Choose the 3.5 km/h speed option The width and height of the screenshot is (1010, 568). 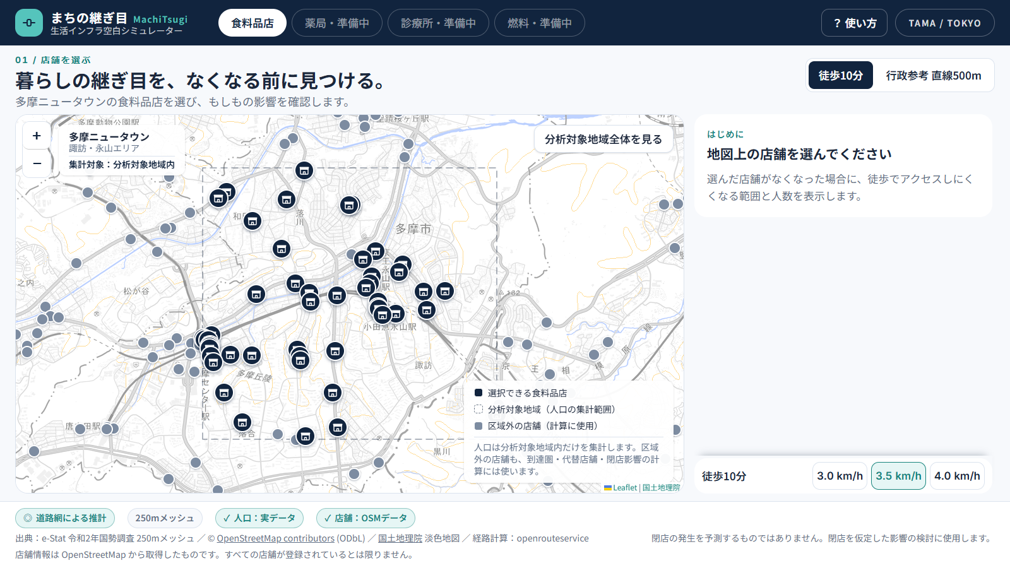click(898, 476)
